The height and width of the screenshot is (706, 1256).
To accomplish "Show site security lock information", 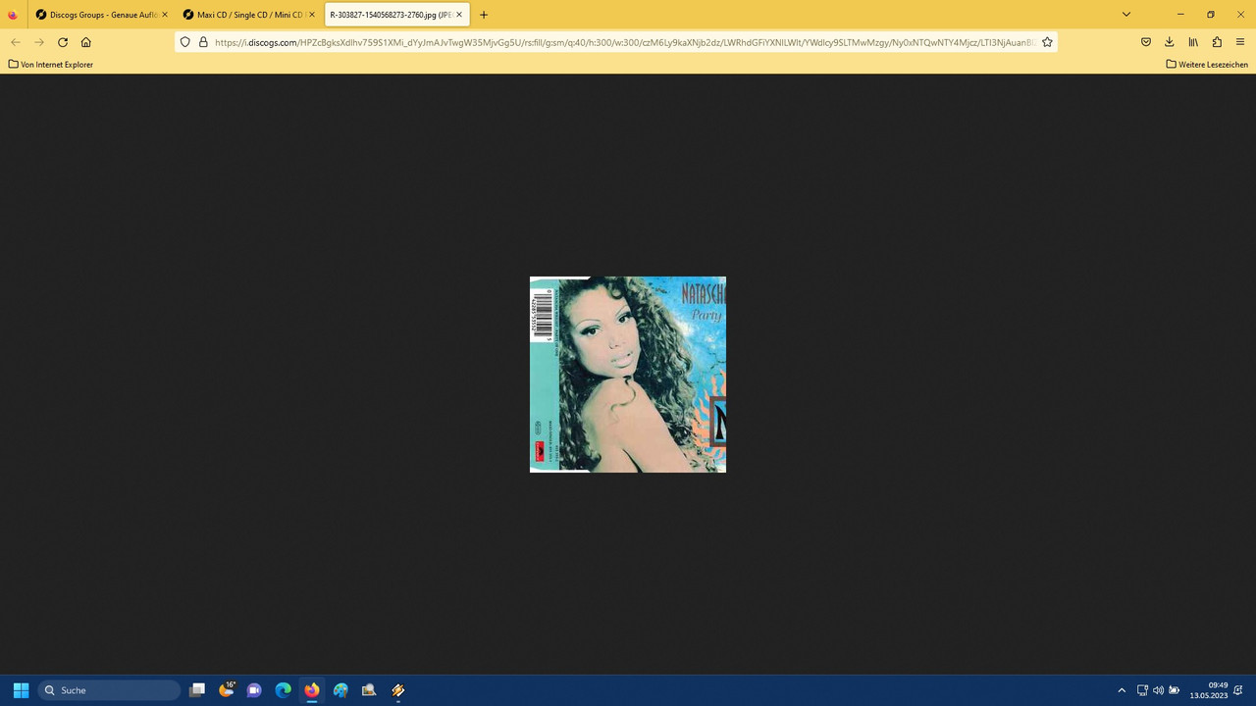I will 203,42.
